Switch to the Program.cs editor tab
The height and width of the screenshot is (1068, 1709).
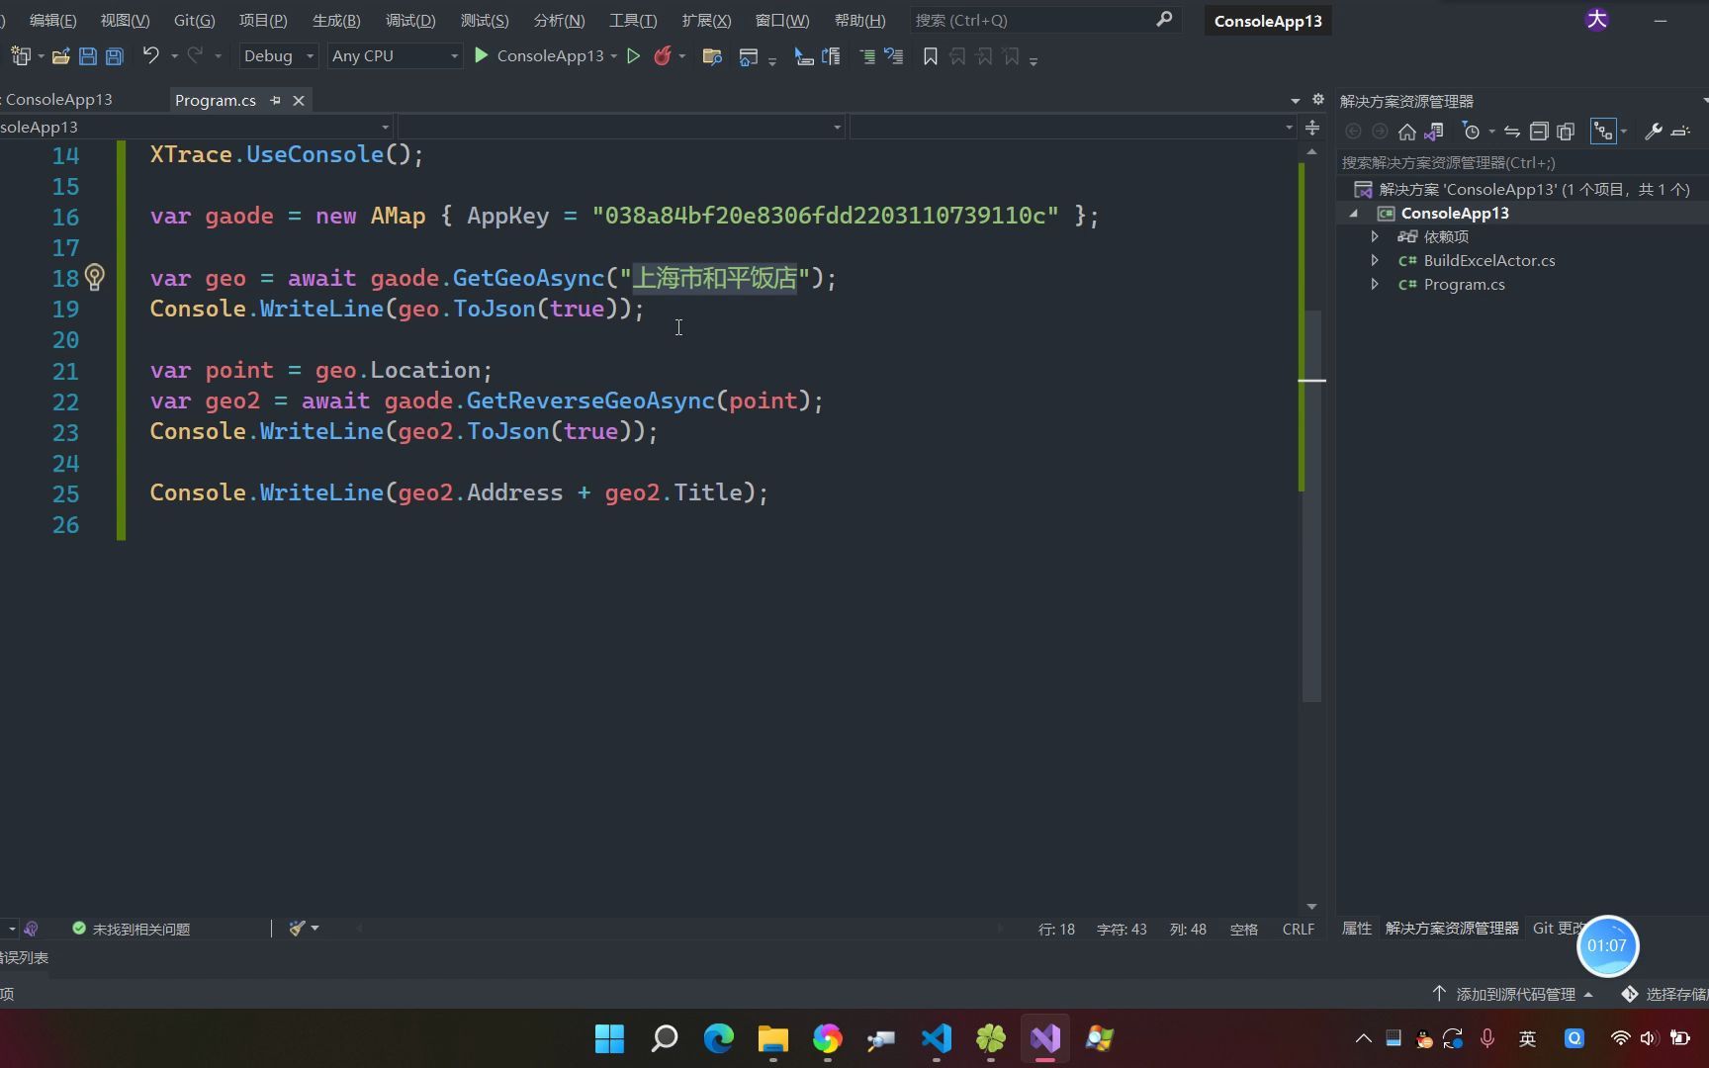pyautogui.click(x=215, y=100)
